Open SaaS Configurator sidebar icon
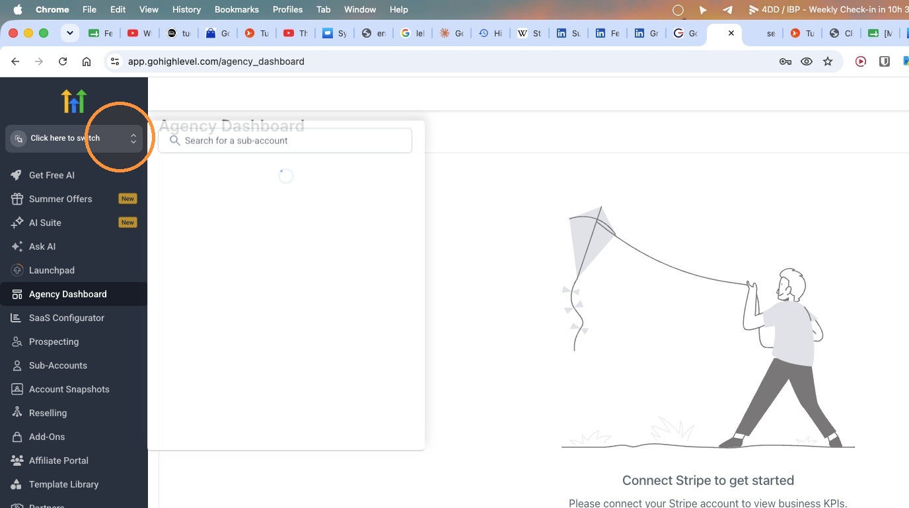Screen dimensions: 909x508 [17, 318]
